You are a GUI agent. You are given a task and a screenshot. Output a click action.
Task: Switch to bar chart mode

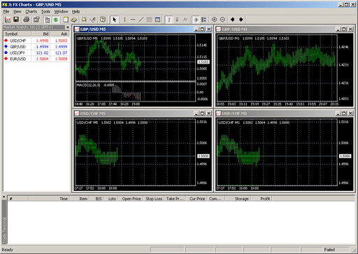[169, 20]
